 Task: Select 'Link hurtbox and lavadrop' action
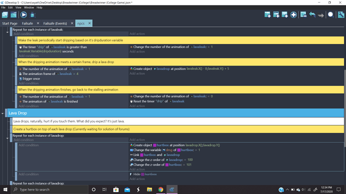(155, 155)
